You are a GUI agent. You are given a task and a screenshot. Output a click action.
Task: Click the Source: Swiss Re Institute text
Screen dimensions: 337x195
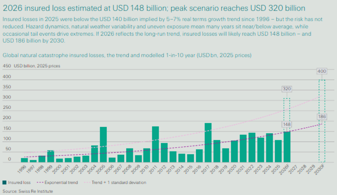click(x=27, y=191)
